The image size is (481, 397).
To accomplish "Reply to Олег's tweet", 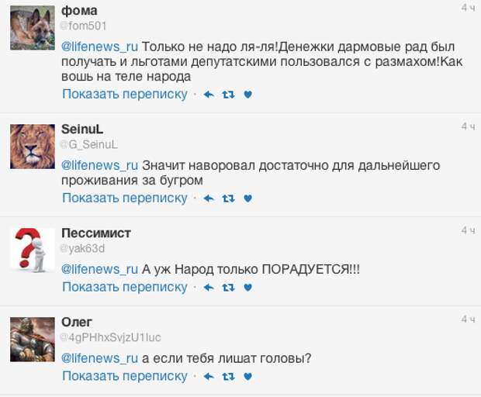I will click(208, 377).
